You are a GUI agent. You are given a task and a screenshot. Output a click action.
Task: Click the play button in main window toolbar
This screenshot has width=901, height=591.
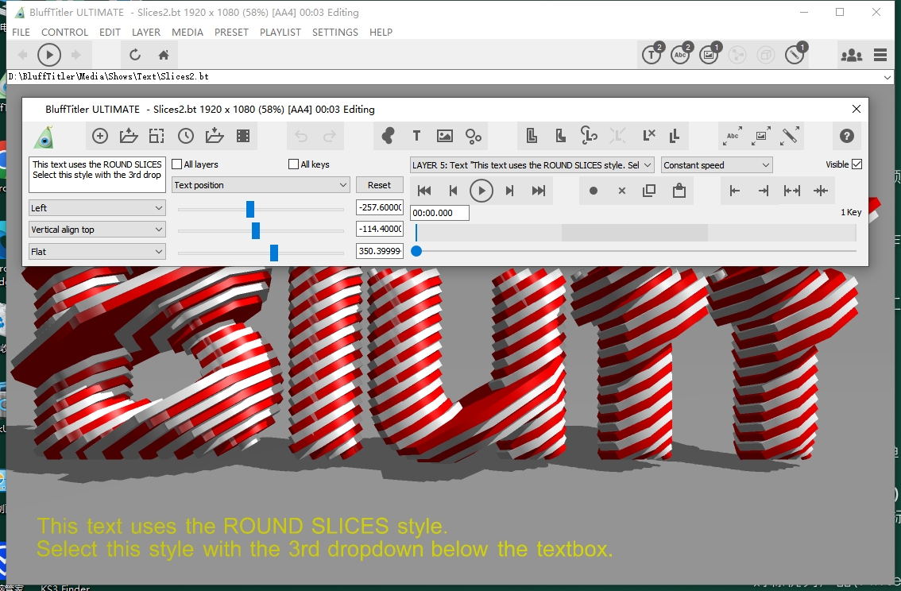point(49,55)
